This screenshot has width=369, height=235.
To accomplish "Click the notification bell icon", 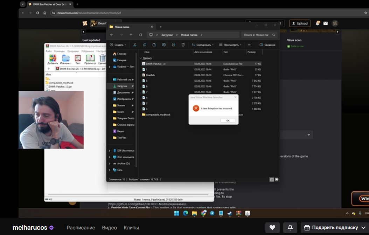I will [x=290, y=228].
